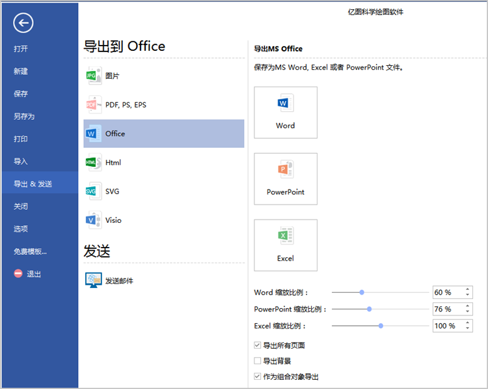Image resolution: width=488 pixels, height=389 pixels.
Task: Open 免费模板... in the sidebar
Action: coord(30,252)
